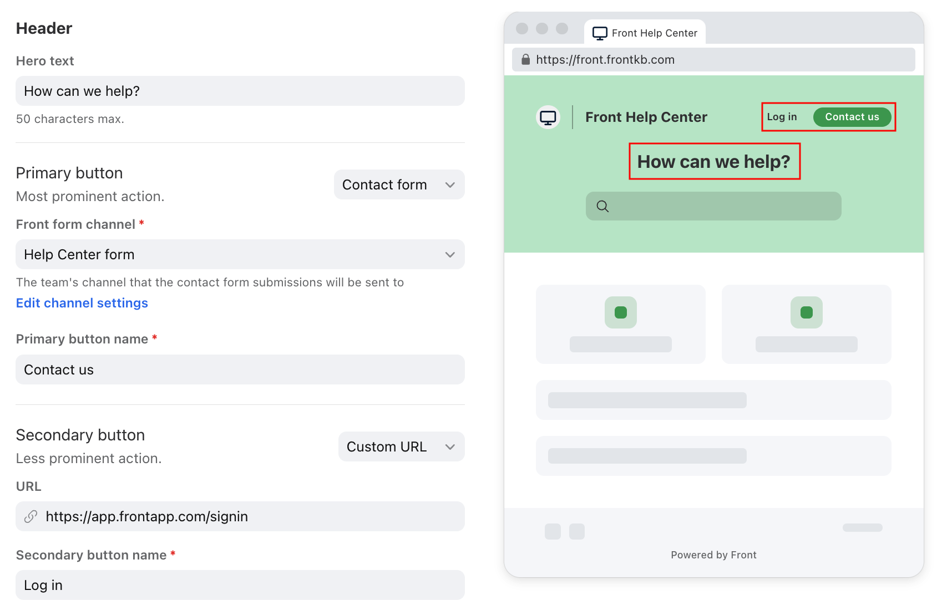Click the second placeholder card green icon
Image resolution: width=942 pixels, height=616 pixels.
(807, 312)
